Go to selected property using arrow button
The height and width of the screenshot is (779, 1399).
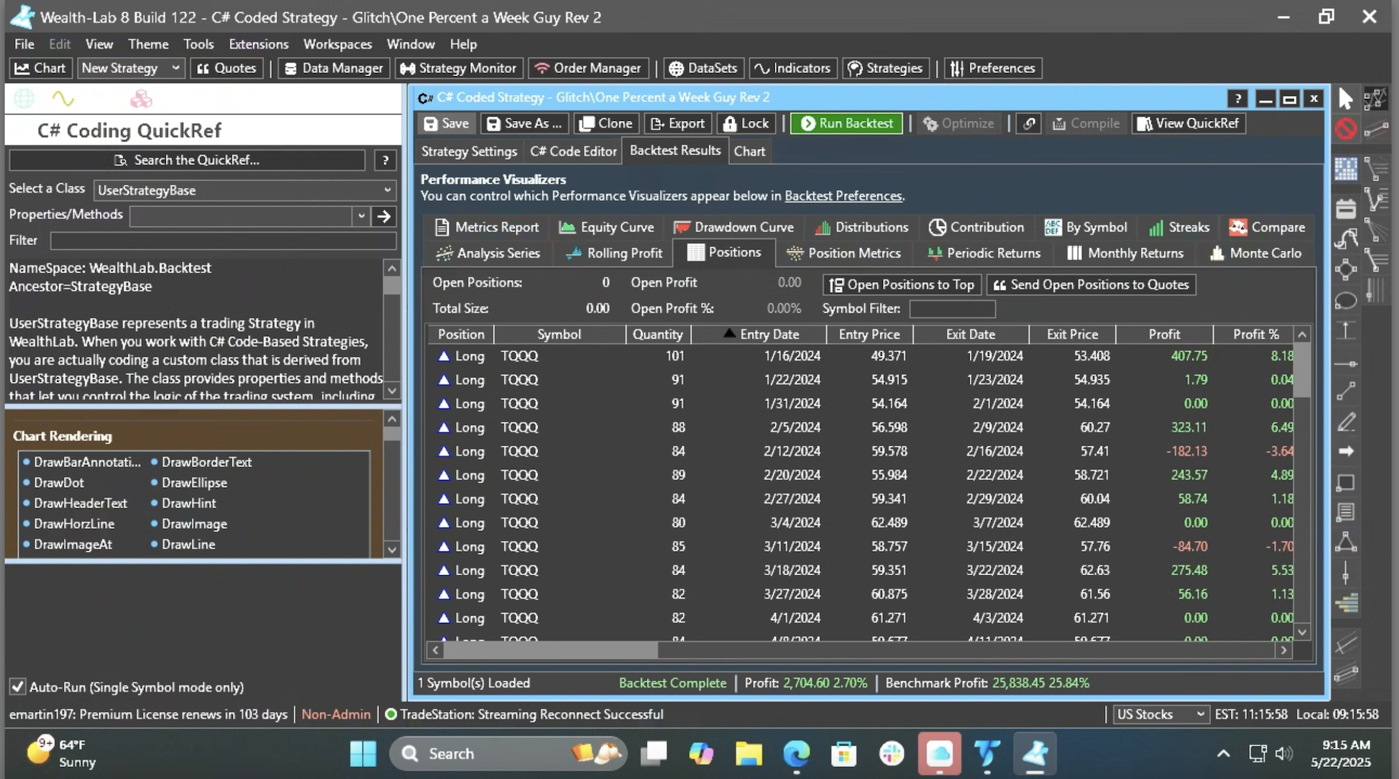click(x=384, y=217)
